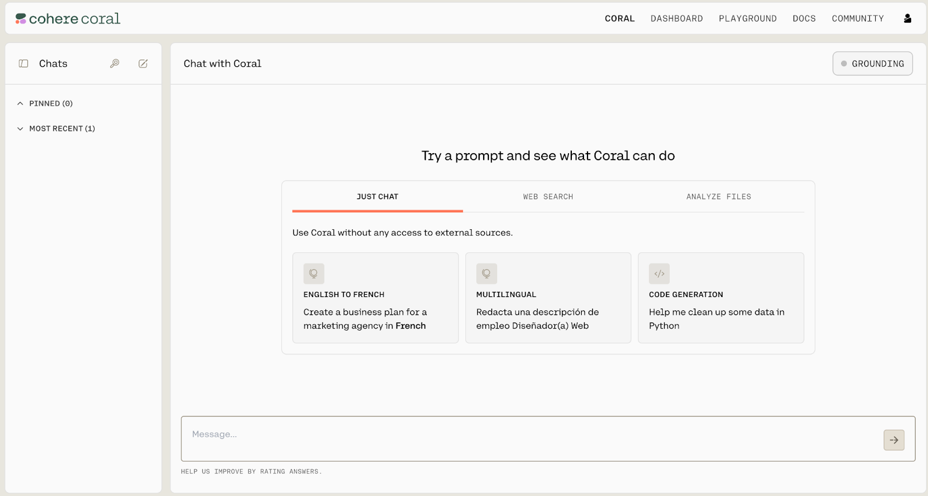Screen dimensions: 928x496
Task: Click the search chats icon
Action: (115, 64)
